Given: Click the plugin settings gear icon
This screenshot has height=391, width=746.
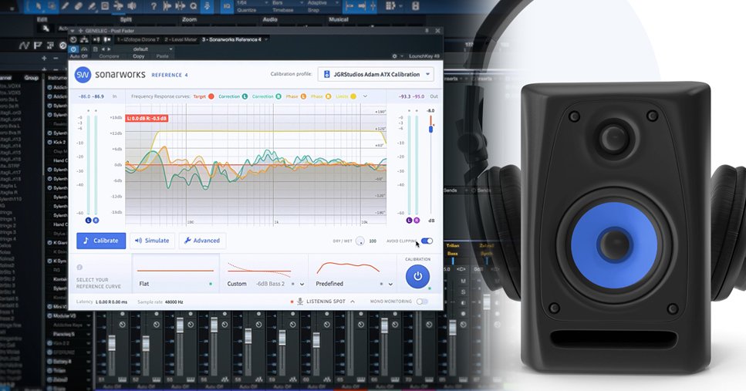Looking at the screenshot, I should (394, 56).
